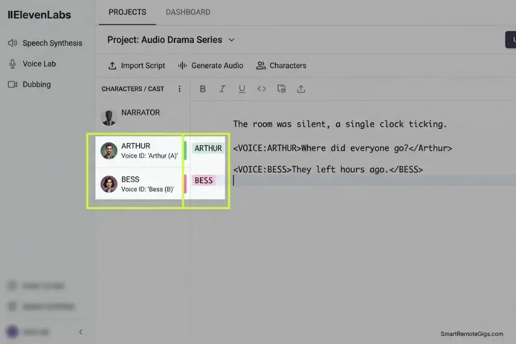516x344 pixels.
Task: Go to the Dubbing section
Action: (x=29, y=84)
